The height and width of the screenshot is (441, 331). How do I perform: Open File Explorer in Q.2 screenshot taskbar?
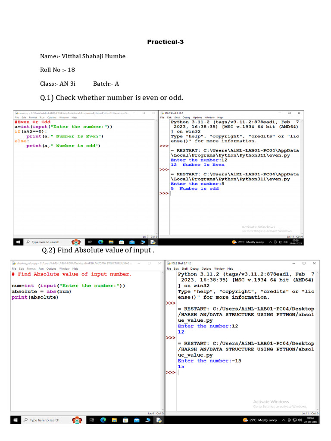point(114,420)
